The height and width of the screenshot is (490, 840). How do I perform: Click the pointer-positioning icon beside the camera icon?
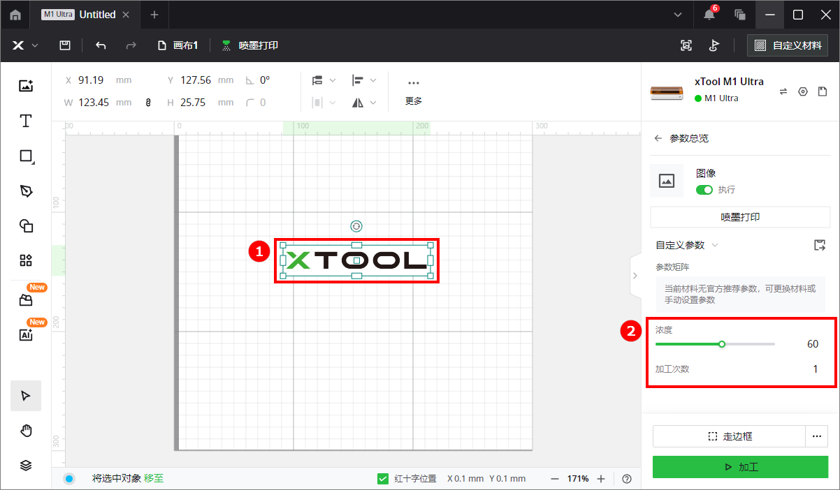point(714,45)
